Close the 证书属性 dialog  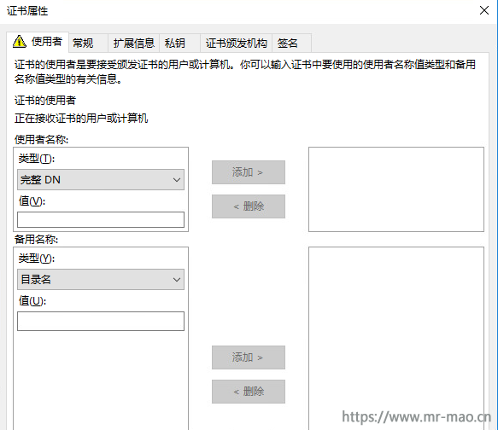tap(484, 10)
